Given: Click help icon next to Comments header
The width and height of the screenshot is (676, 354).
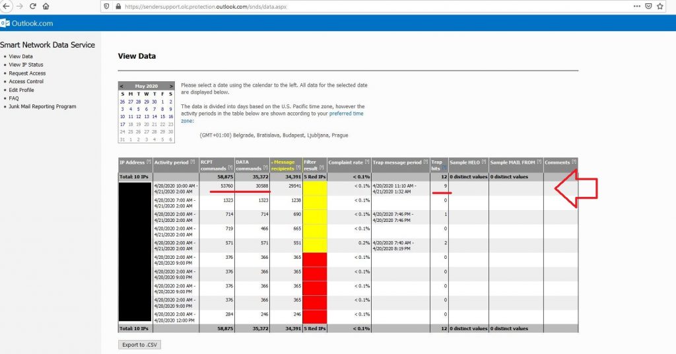Looking at the screenshot, I should click(x=574, y=162).
